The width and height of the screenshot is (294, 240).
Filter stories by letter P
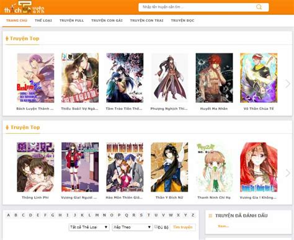tap(119, 215)
